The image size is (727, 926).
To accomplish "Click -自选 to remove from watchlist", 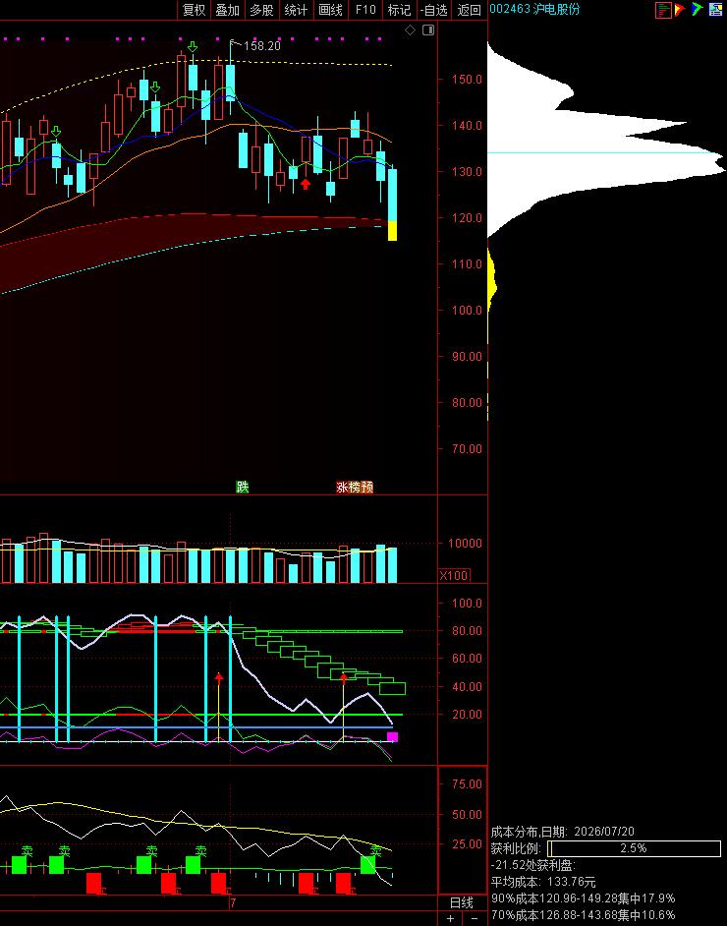I will 434,10.
